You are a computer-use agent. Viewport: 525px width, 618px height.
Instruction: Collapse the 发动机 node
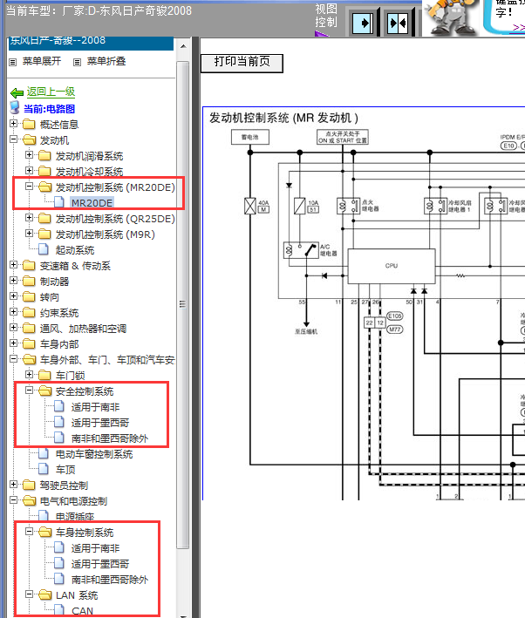(13, 139)
